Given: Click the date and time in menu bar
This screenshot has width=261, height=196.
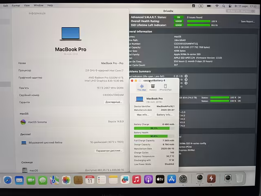Looking at the screenshot, I should coord(246,6).
